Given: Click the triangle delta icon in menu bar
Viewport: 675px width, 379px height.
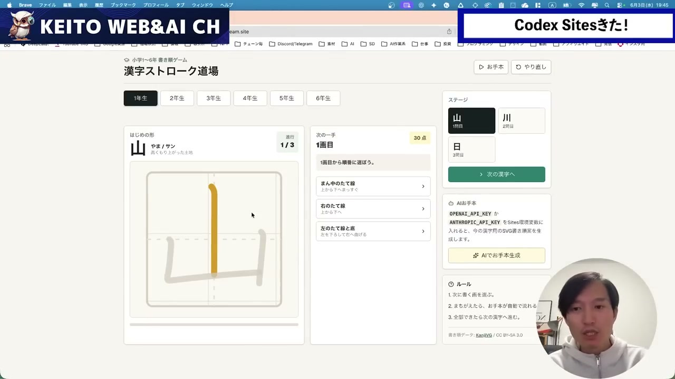Looking at the screenshot, I should [460, 5].
